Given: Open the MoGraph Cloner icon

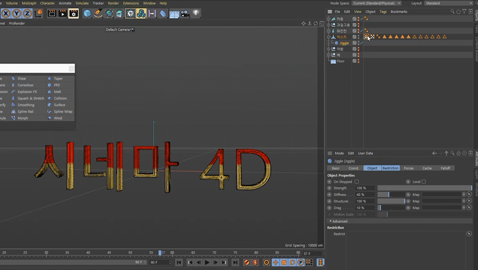Looking at the screenshot, I should (141, 14).
